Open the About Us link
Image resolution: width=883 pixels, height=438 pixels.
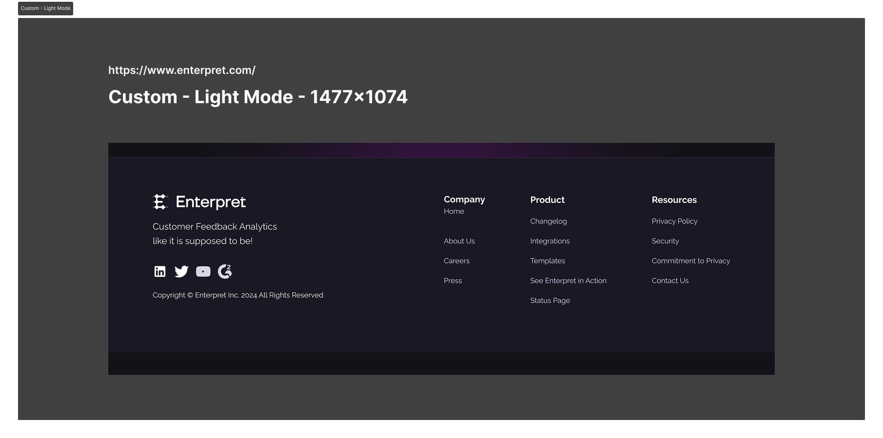tap(459, 241)
